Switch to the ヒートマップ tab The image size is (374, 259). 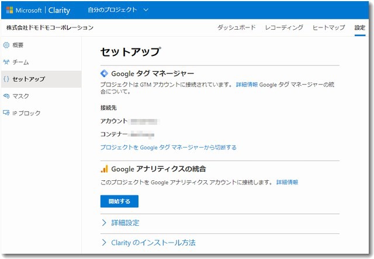328,27
